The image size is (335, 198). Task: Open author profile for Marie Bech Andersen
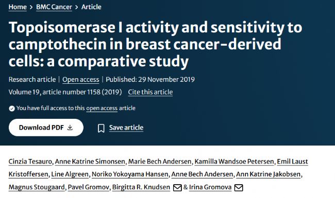click(x=160, y=161)
